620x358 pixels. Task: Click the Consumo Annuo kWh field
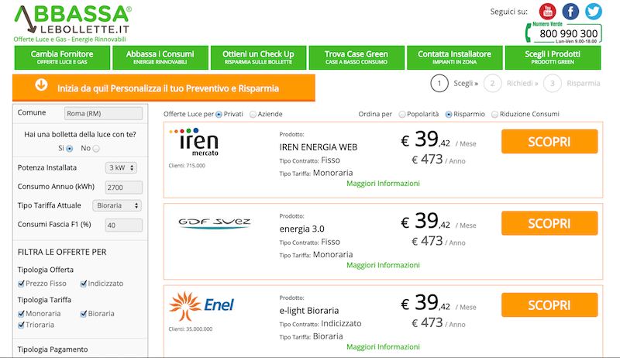point(124,188)
